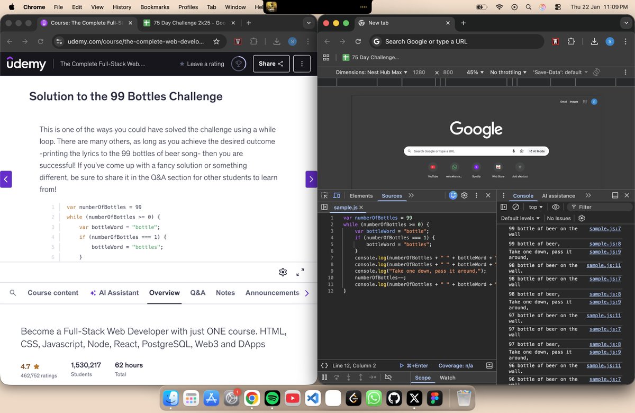The width and height of the screenshot is (635, 413).
Task: Close the sample.js file tab
Action: (x=361, y=208)
